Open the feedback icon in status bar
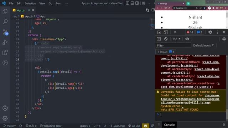Screen dimensions: 228x128 [152, 126]
